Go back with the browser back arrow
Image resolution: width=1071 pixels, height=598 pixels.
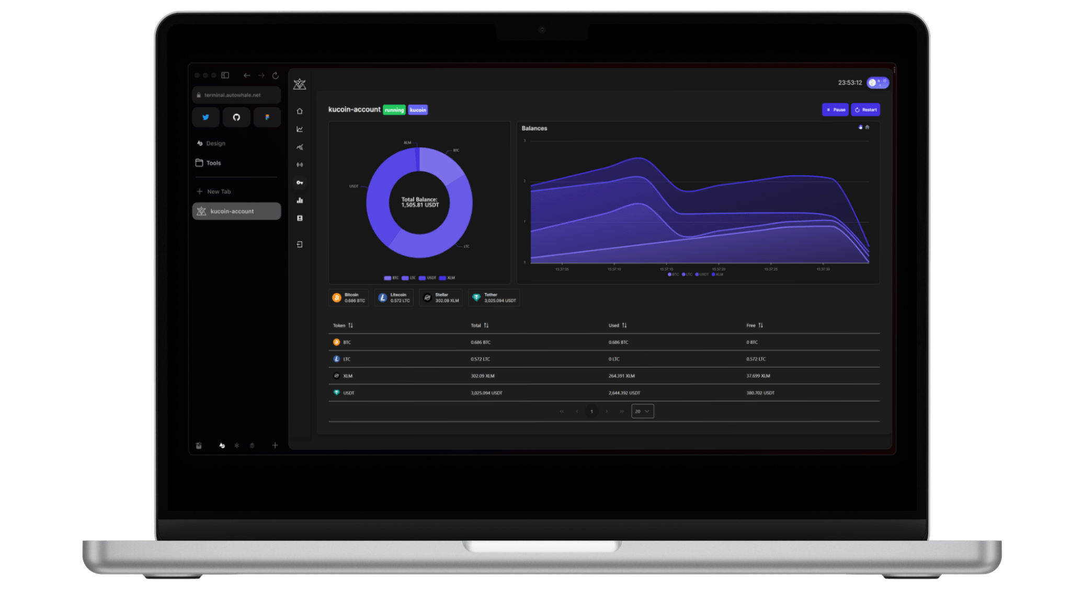click(247, 75)
